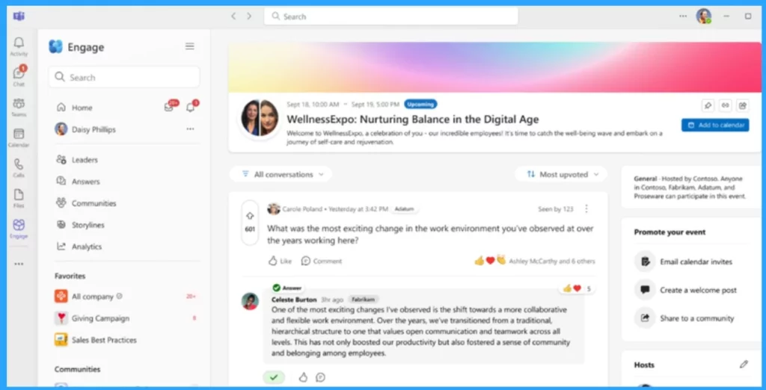
Task: Show more apps ellipsis in Teams rail
Action: pyautogui.click(x=19, y=264)
